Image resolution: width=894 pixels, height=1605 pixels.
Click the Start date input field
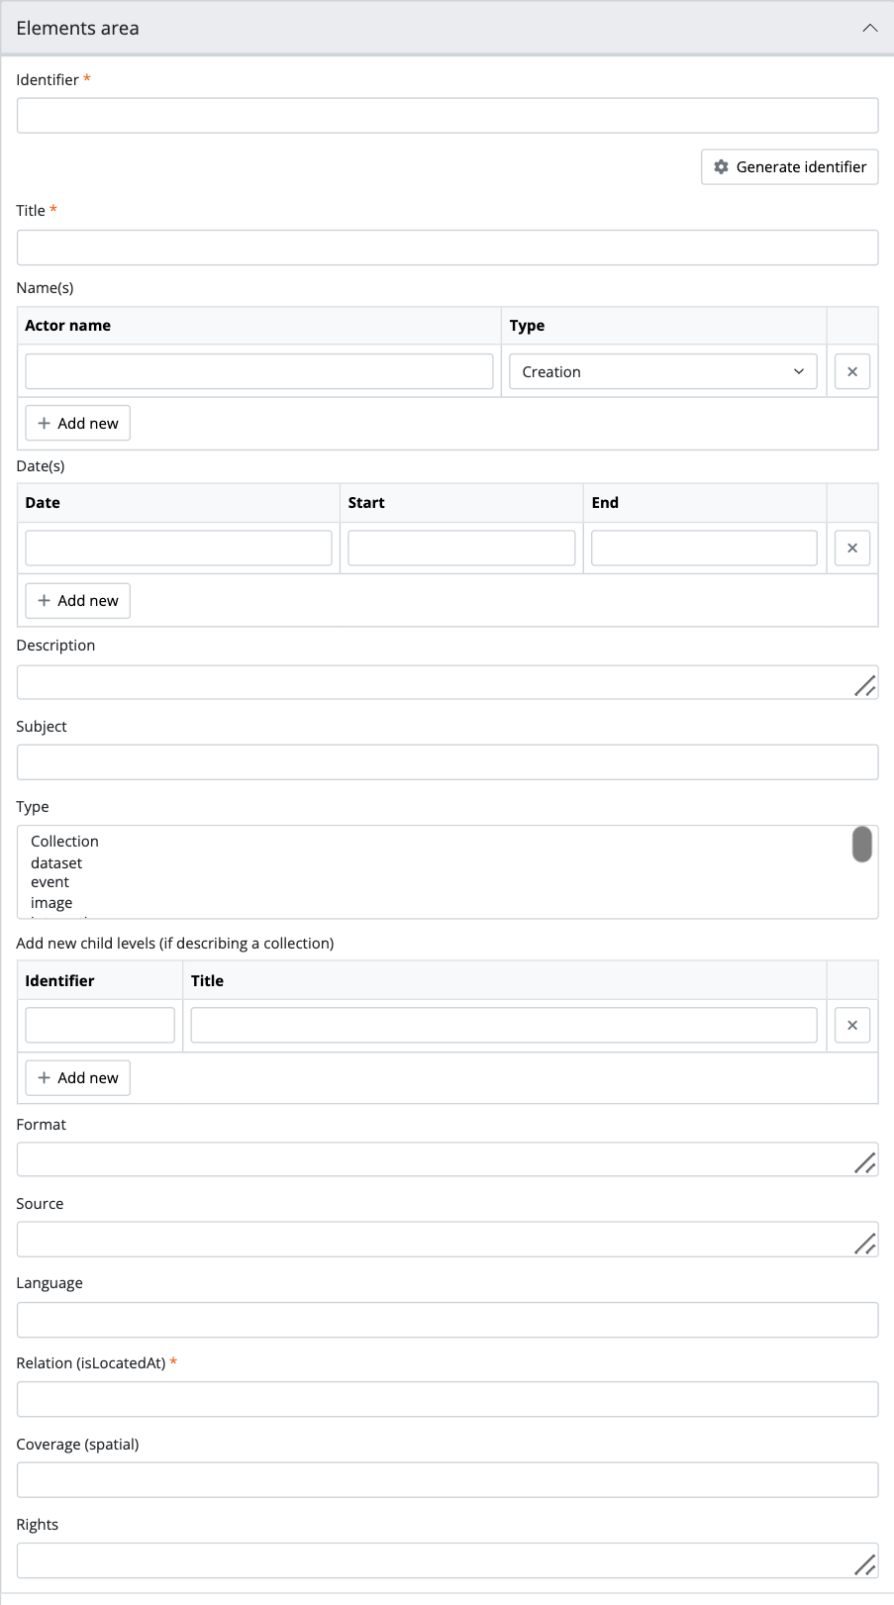(x=460, y=548)
